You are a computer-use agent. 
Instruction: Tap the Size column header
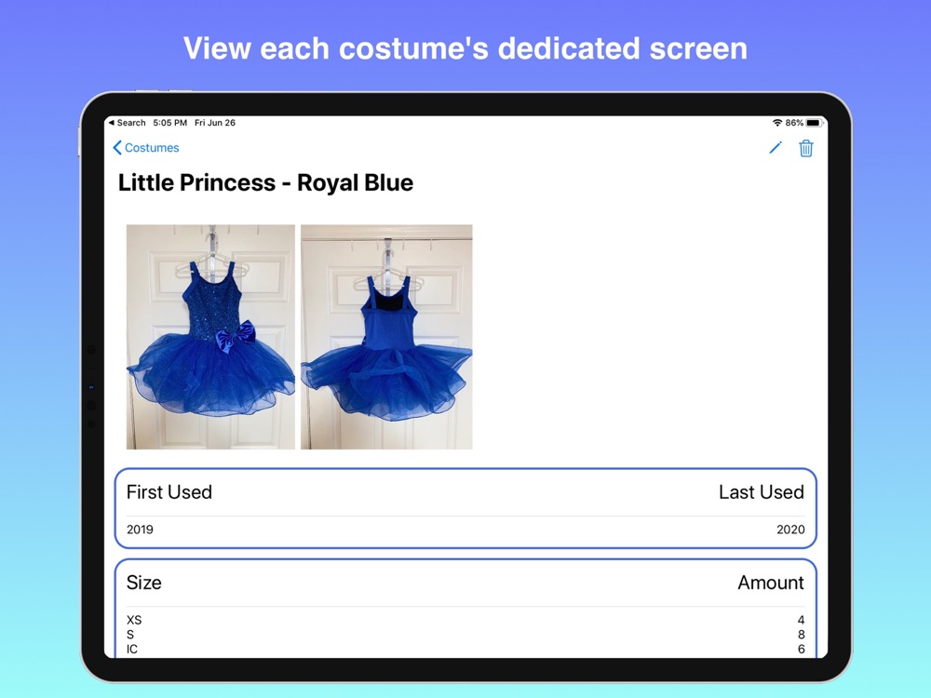[144, 583]
